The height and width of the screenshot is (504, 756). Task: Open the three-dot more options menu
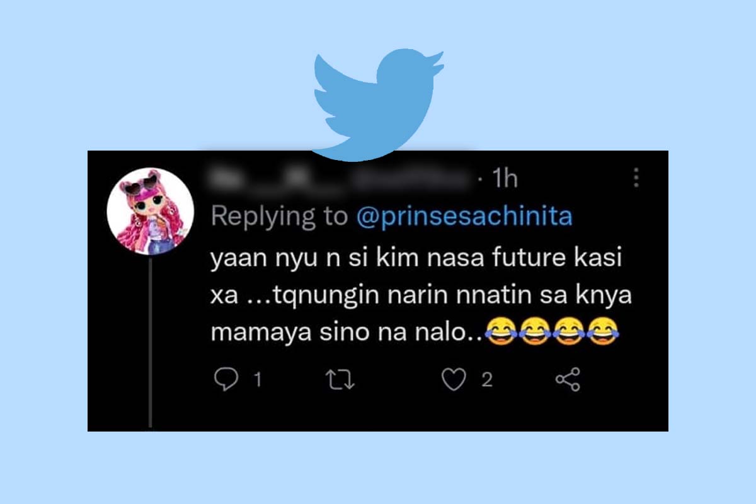pos(637,177)
